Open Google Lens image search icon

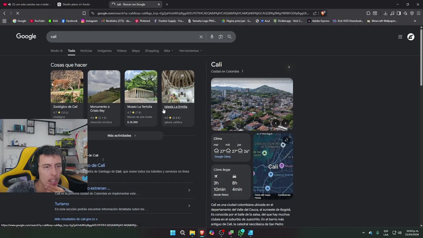(221, 37)
